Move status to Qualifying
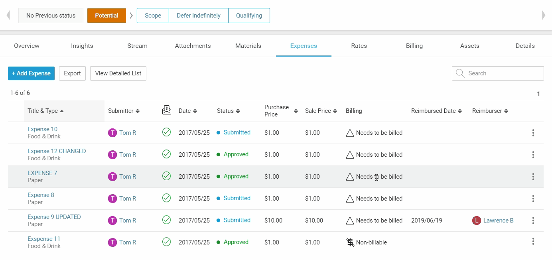The height and width of the screenshot is (260, 552). tap(249, 16)
